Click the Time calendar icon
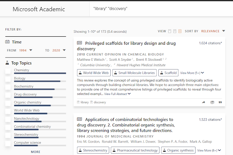The image size is (233, 155). coord(7,42)
